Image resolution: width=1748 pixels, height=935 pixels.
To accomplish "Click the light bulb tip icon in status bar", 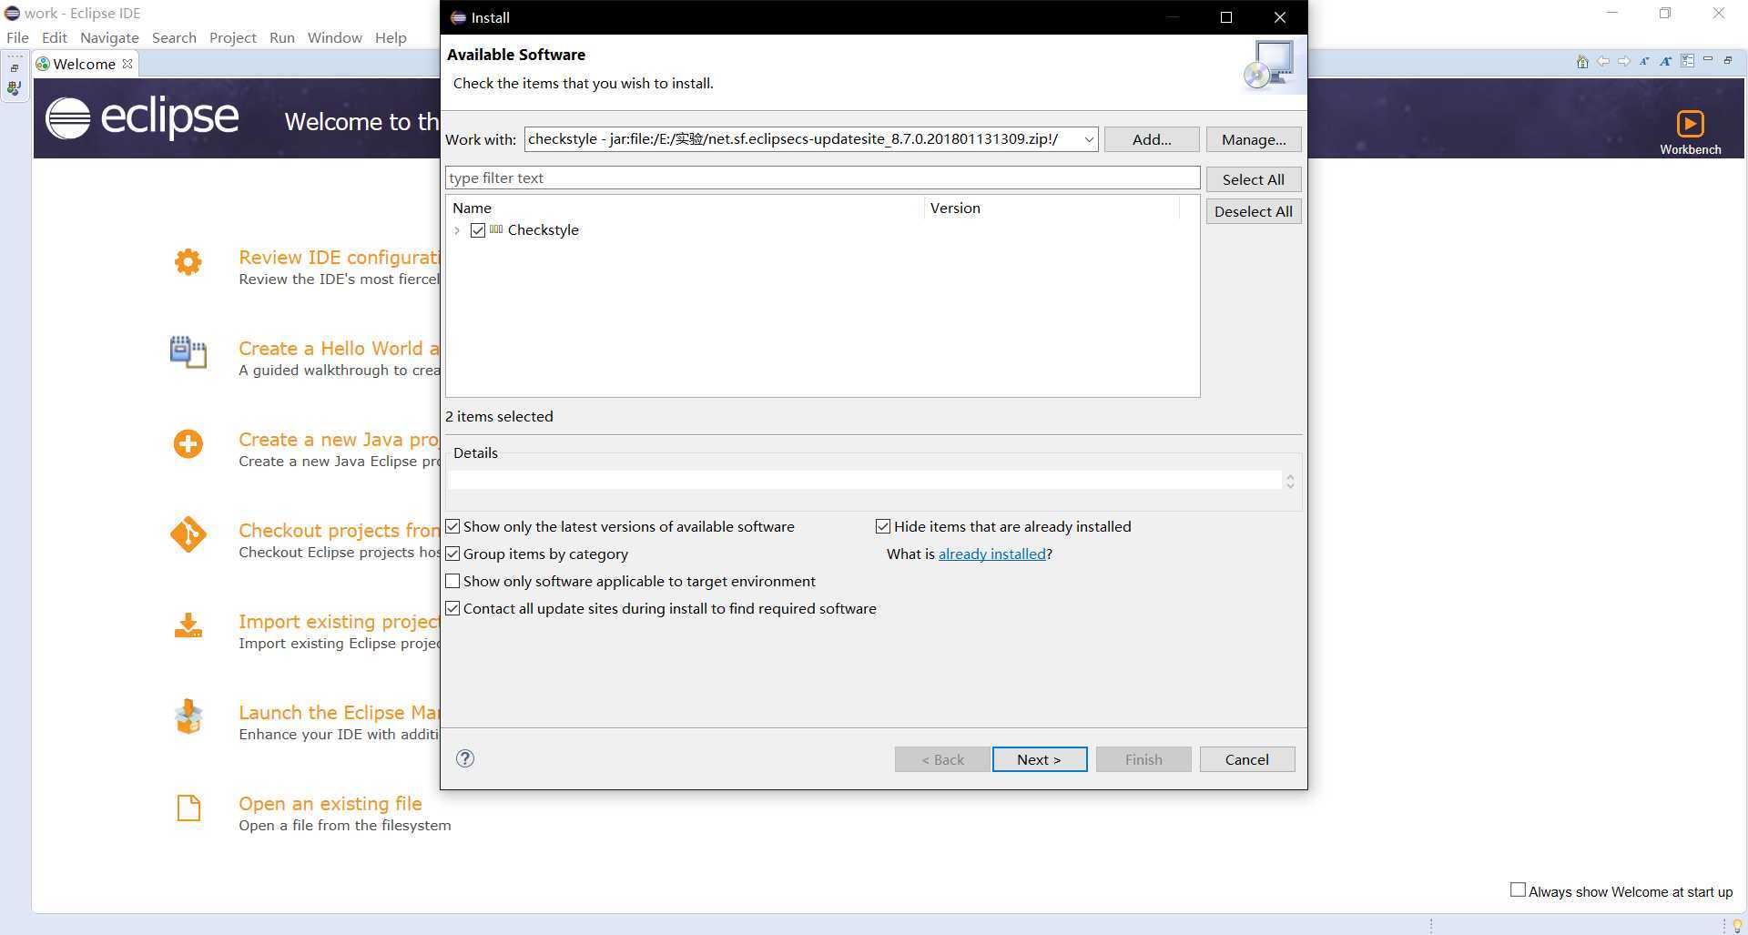I will click(x=1737, y=925).
